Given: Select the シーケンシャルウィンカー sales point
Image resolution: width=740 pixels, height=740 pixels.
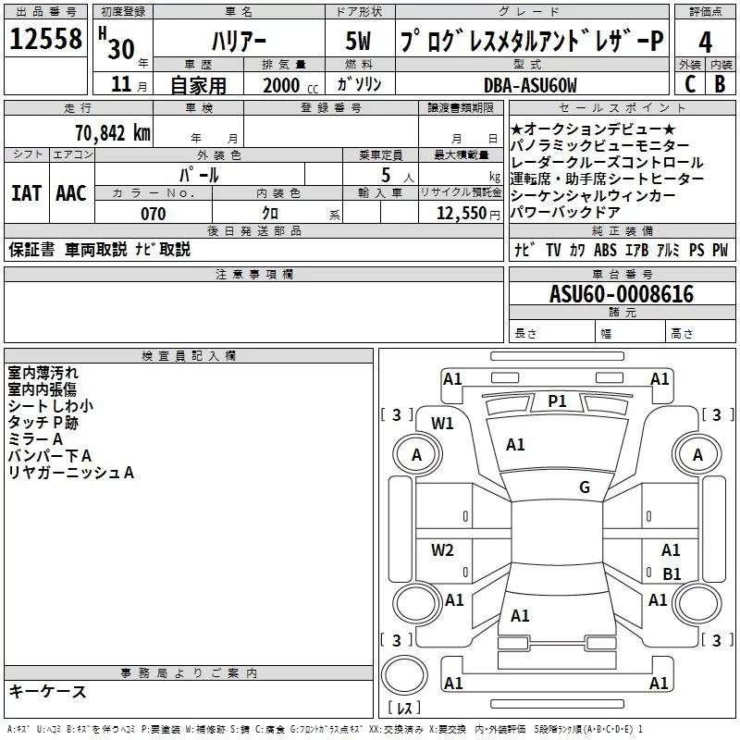Looking at the screenshot, I should (593, 195).
